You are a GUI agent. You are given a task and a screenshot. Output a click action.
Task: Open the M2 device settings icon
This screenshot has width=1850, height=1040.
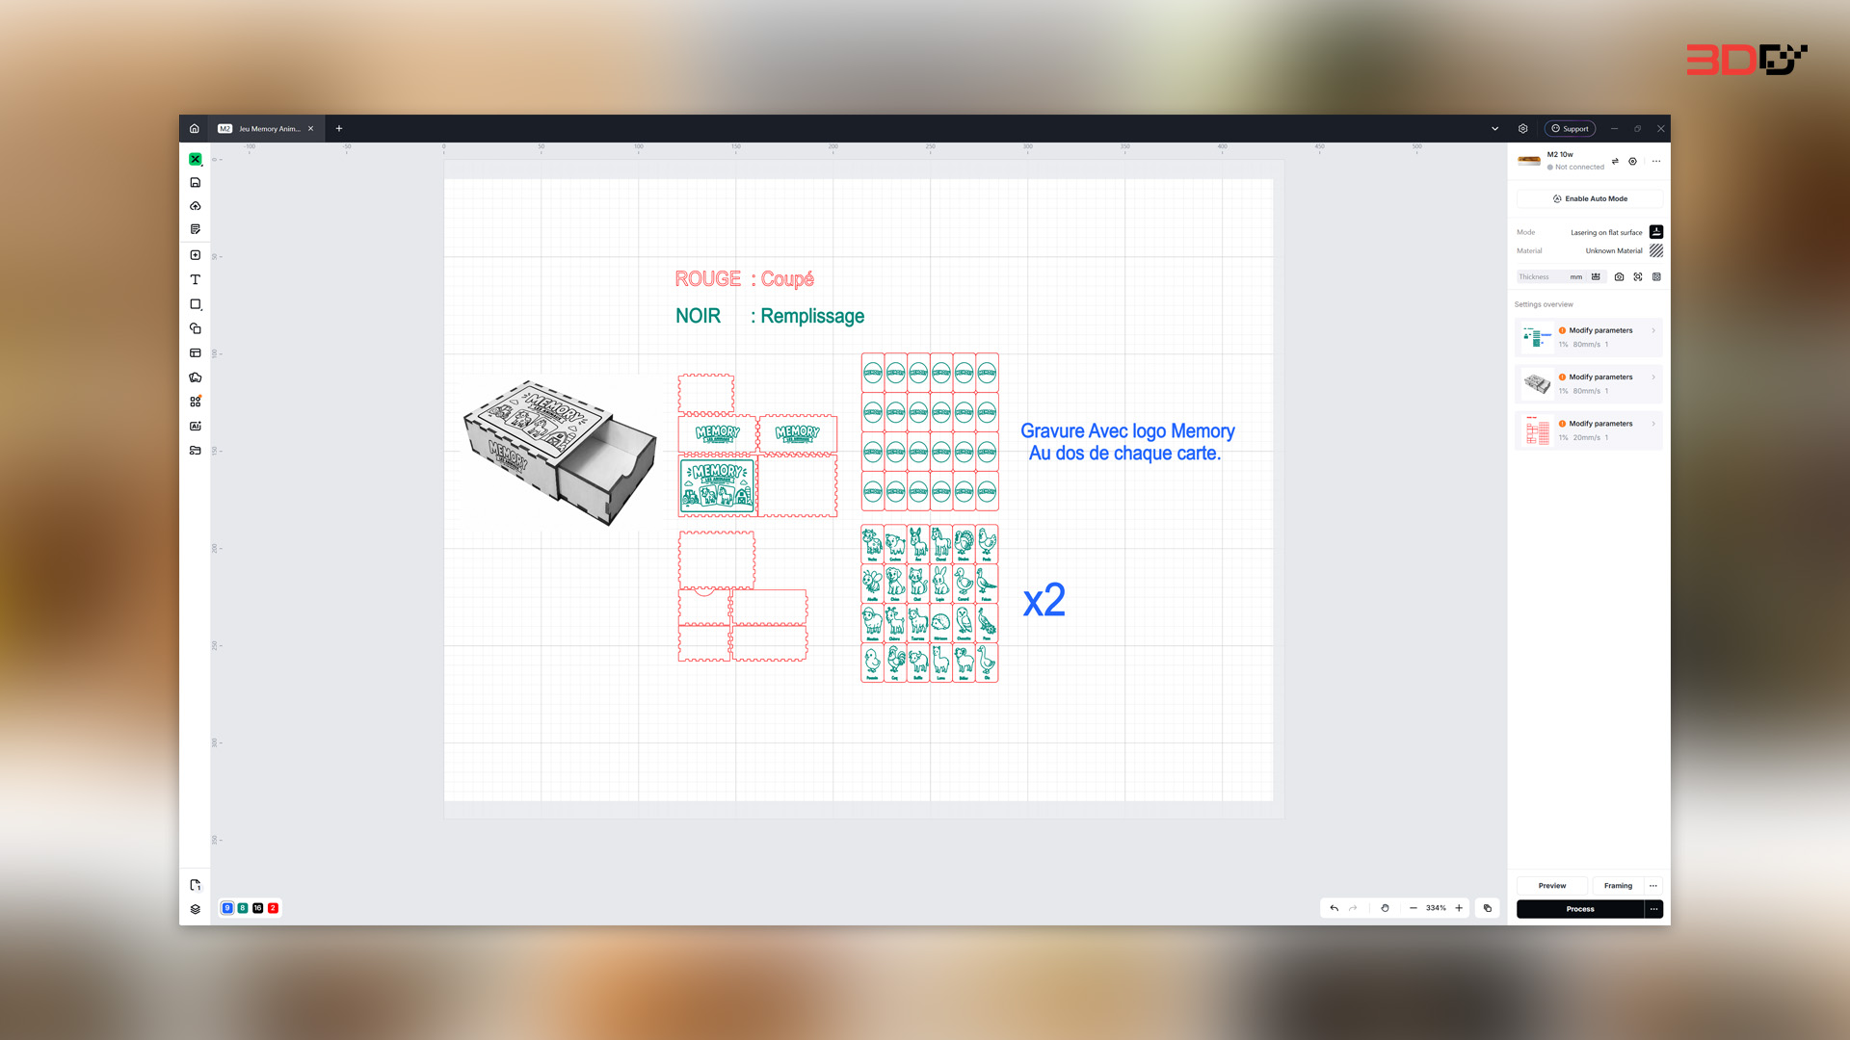(x=1633, y=161)
